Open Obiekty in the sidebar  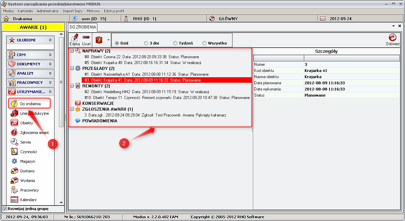click(x=26, y=123)
